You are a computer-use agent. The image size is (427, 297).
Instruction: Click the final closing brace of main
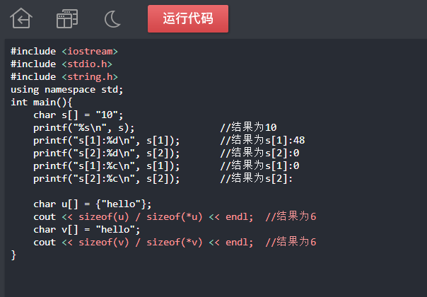tap(13, 255)
